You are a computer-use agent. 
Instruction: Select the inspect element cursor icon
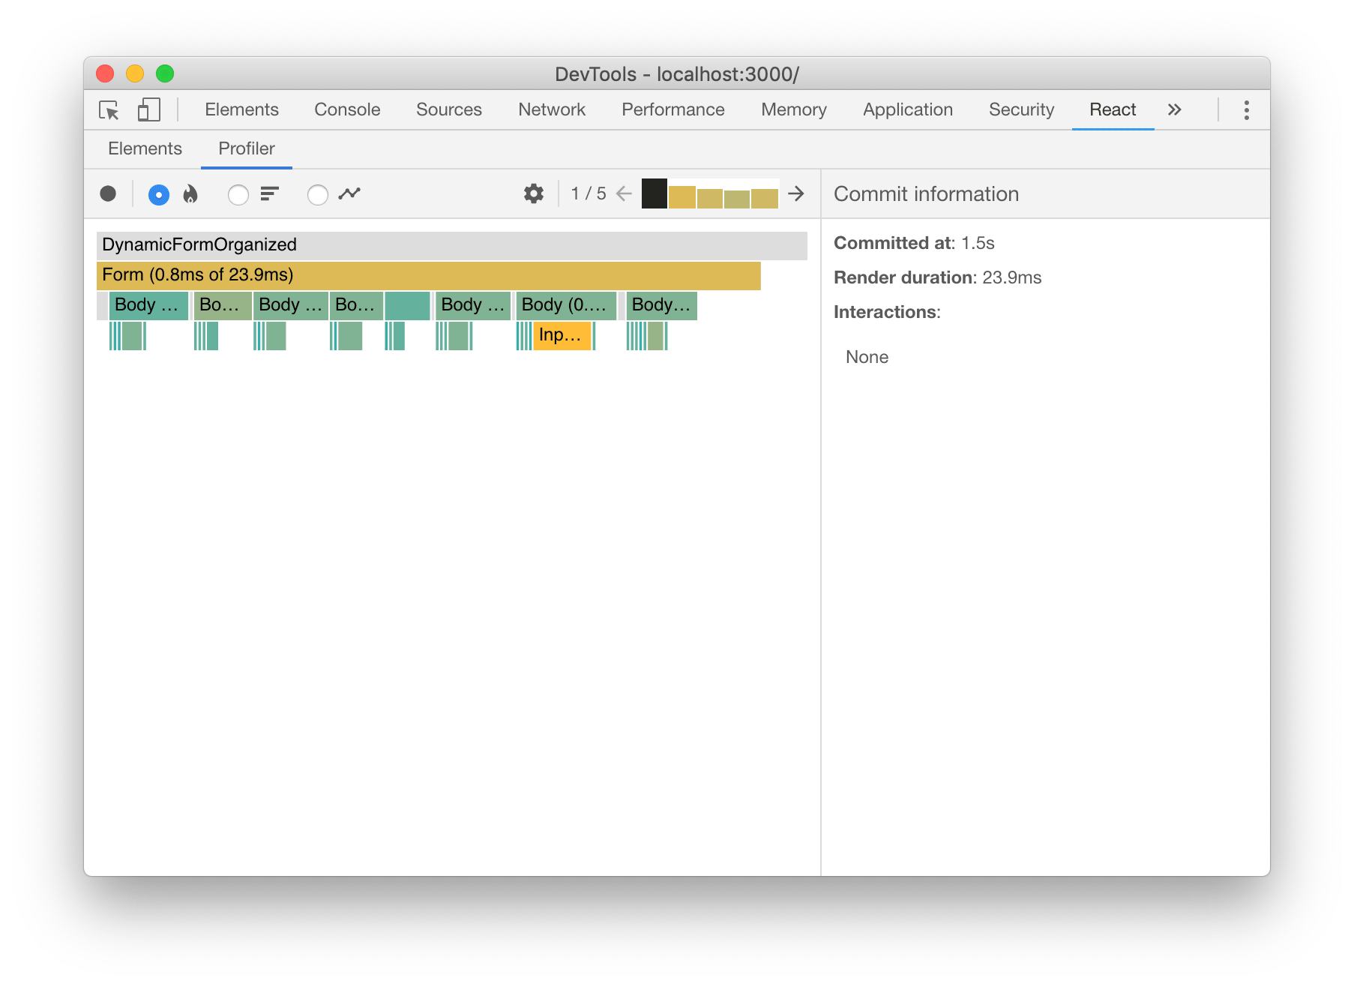[x=109, y=109]
